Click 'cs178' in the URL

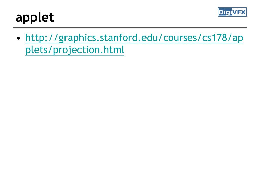coord(215,38)
